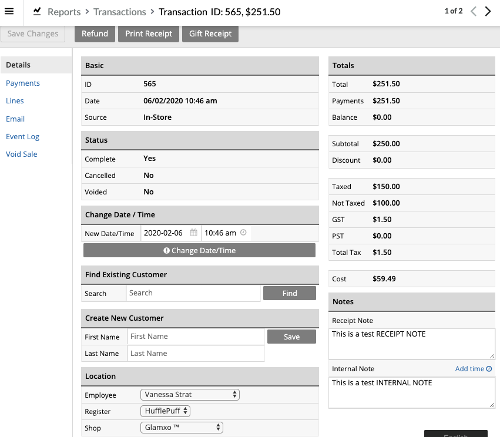
Task: Focus the First Name field
Action: 196,337
